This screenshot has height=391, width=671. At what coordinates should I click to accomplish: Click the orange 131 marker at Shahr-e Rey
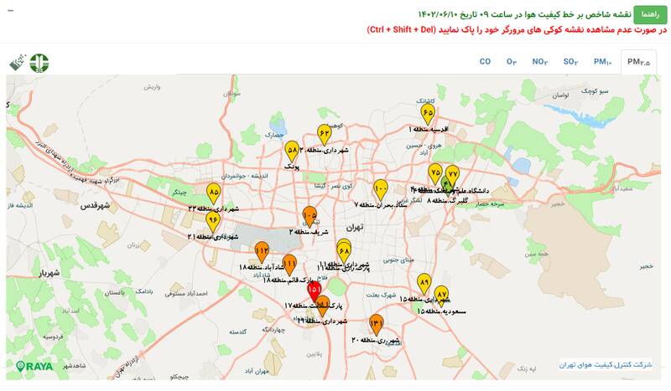pyautogui.click(x=376, y=323)
